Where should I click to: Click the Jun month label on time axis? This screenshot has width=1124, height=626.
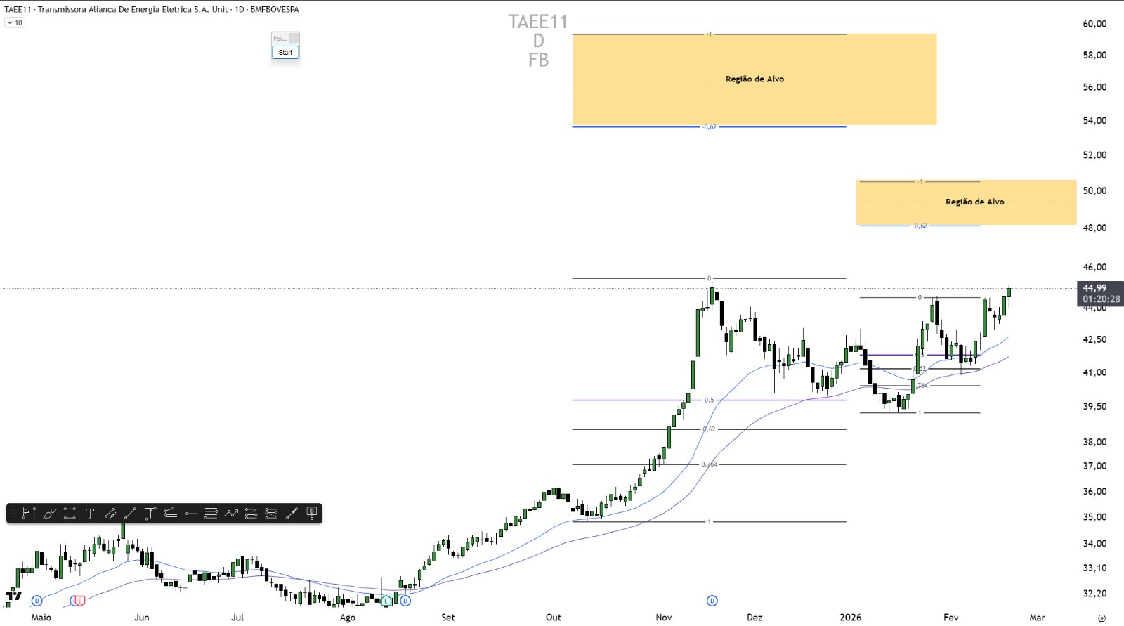click(142, 618)
